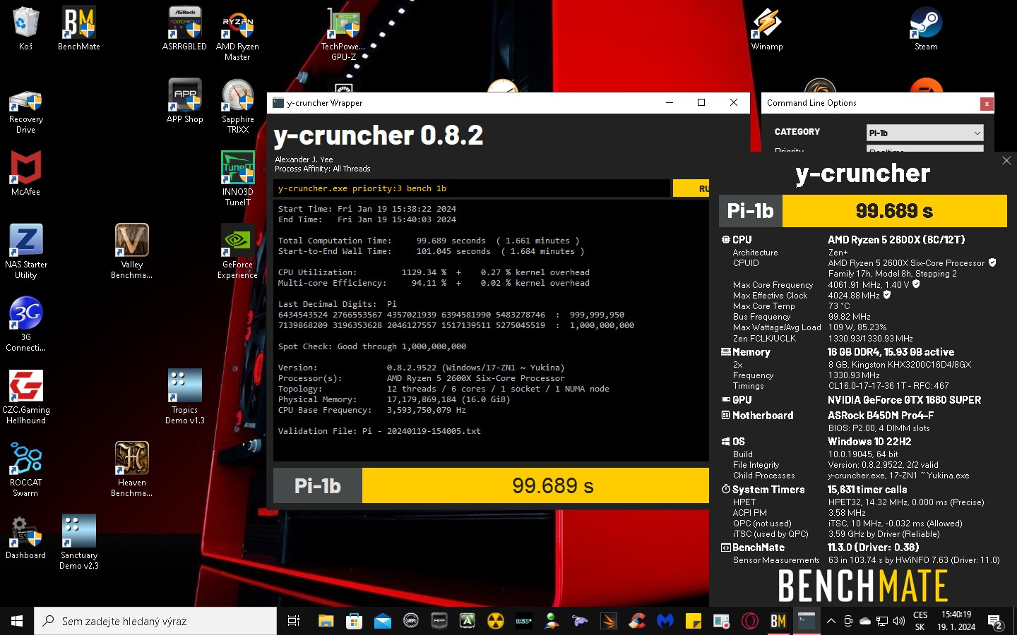Select the Validation File line in the output

click(x=379, y=431)
